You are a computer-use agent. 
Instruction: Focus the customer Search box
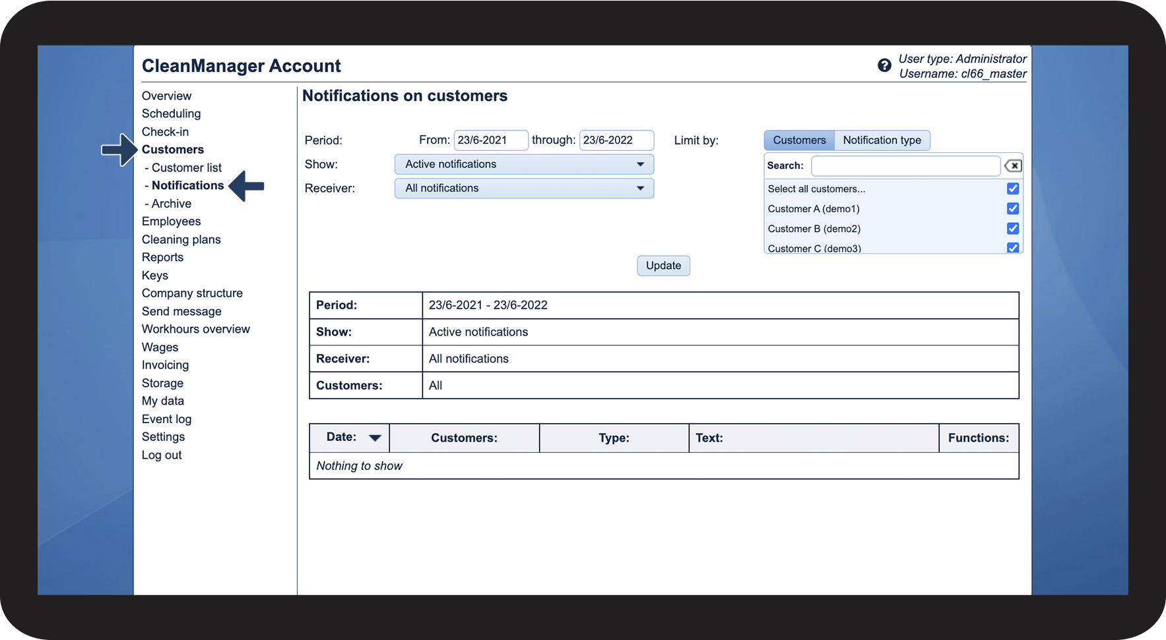tap(905, 166)
